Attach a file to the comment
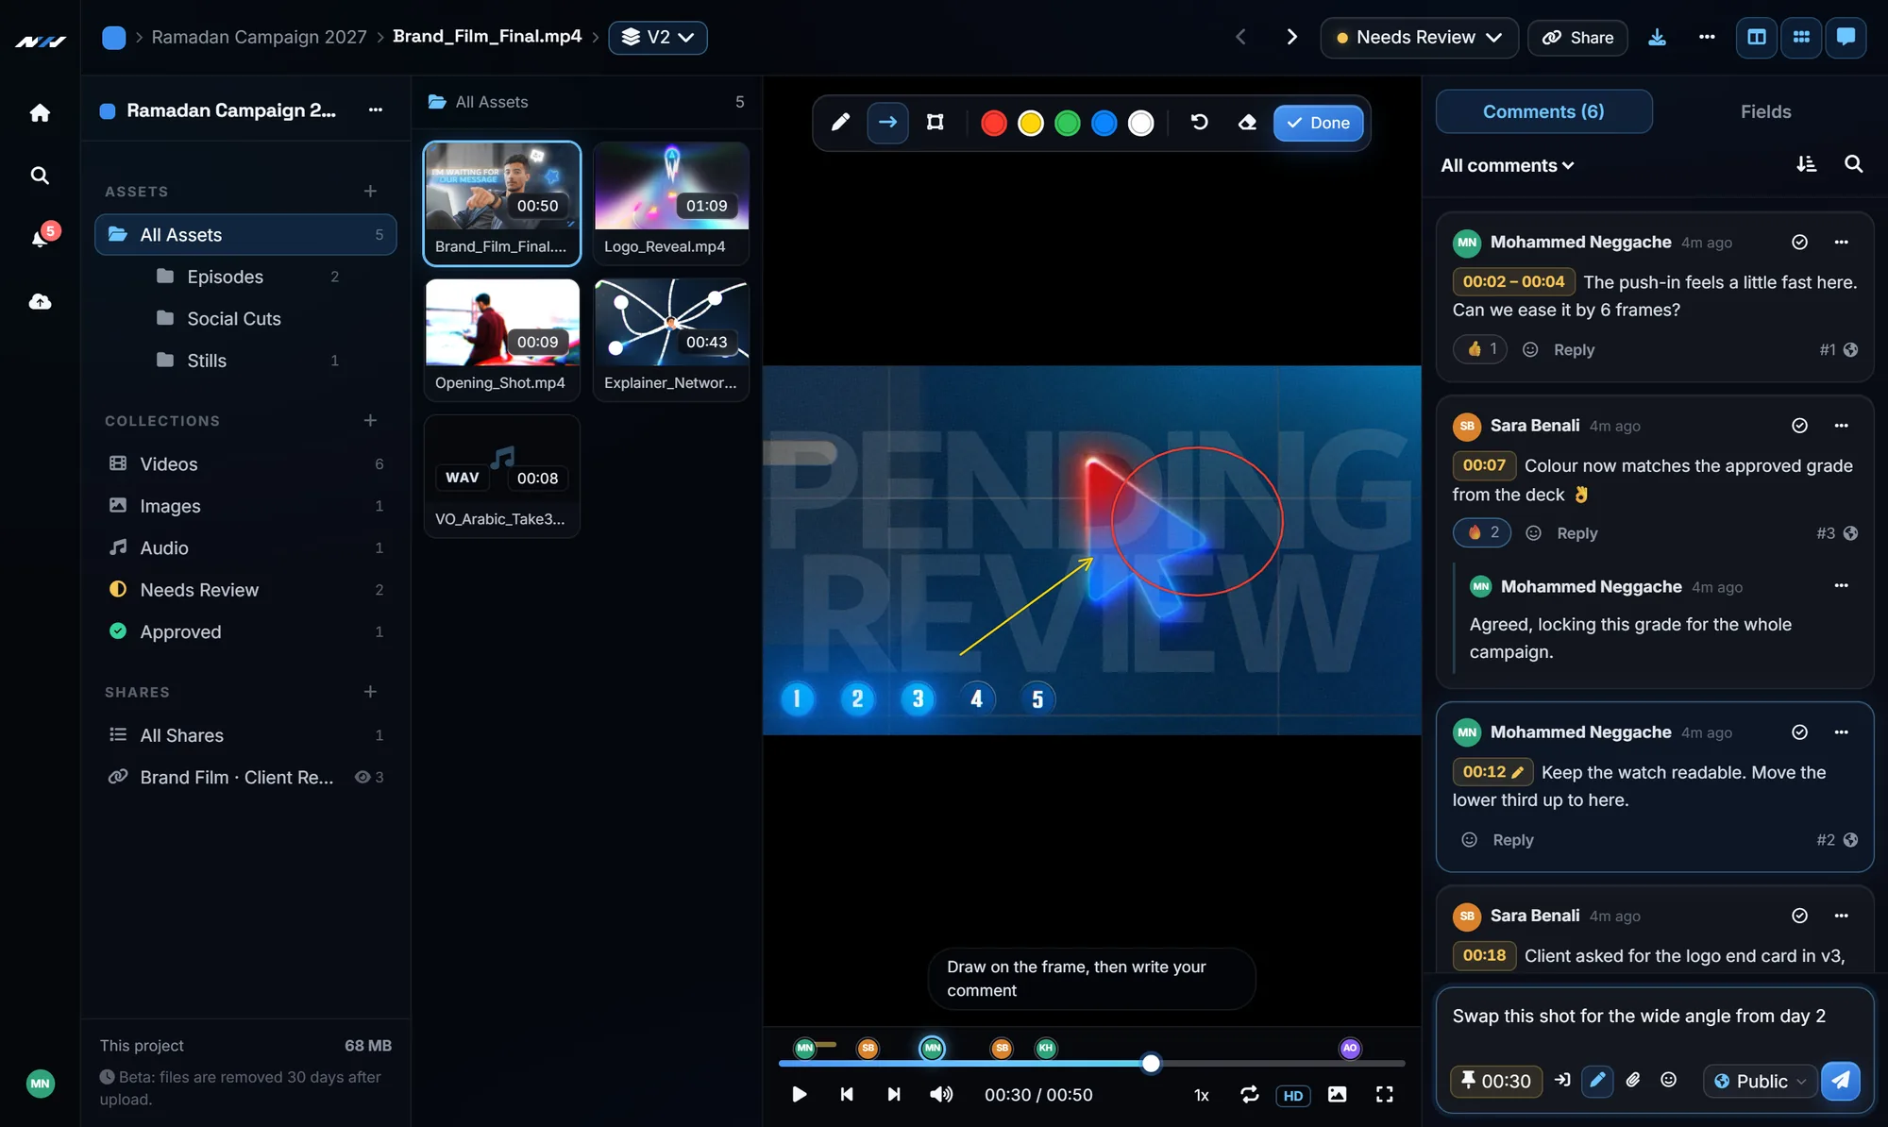Viewport: 1888px width, 1127px height. 1633,1080
